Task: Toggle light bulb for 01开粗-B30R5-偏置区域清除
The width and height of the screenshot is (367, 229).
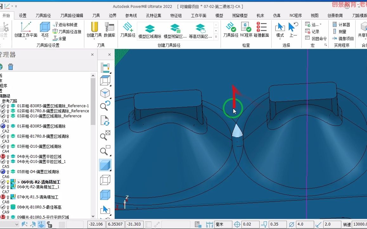Action: coord(8,126)
